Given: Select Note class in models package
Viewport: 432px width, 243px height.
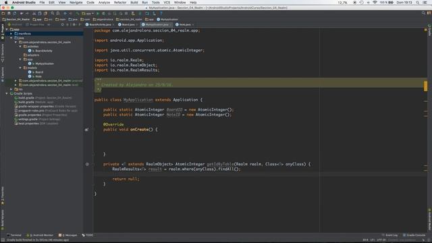Looking at the screenshot, I should tap(35, 76).
